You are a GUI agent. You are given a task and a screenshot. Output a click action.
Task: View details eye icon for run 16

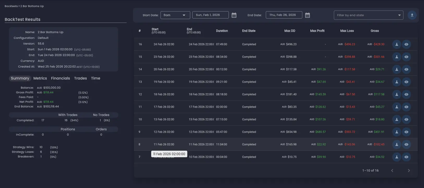coord(406,44)
